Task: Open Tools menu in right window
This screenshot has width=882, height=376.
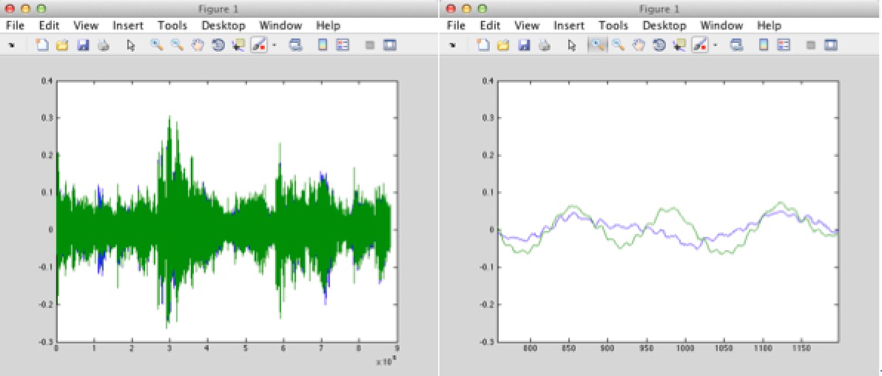Action: [613, 26]
